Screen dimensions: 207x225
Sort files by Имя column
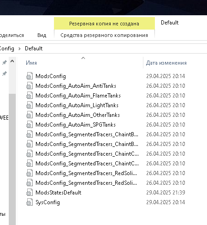31,63
